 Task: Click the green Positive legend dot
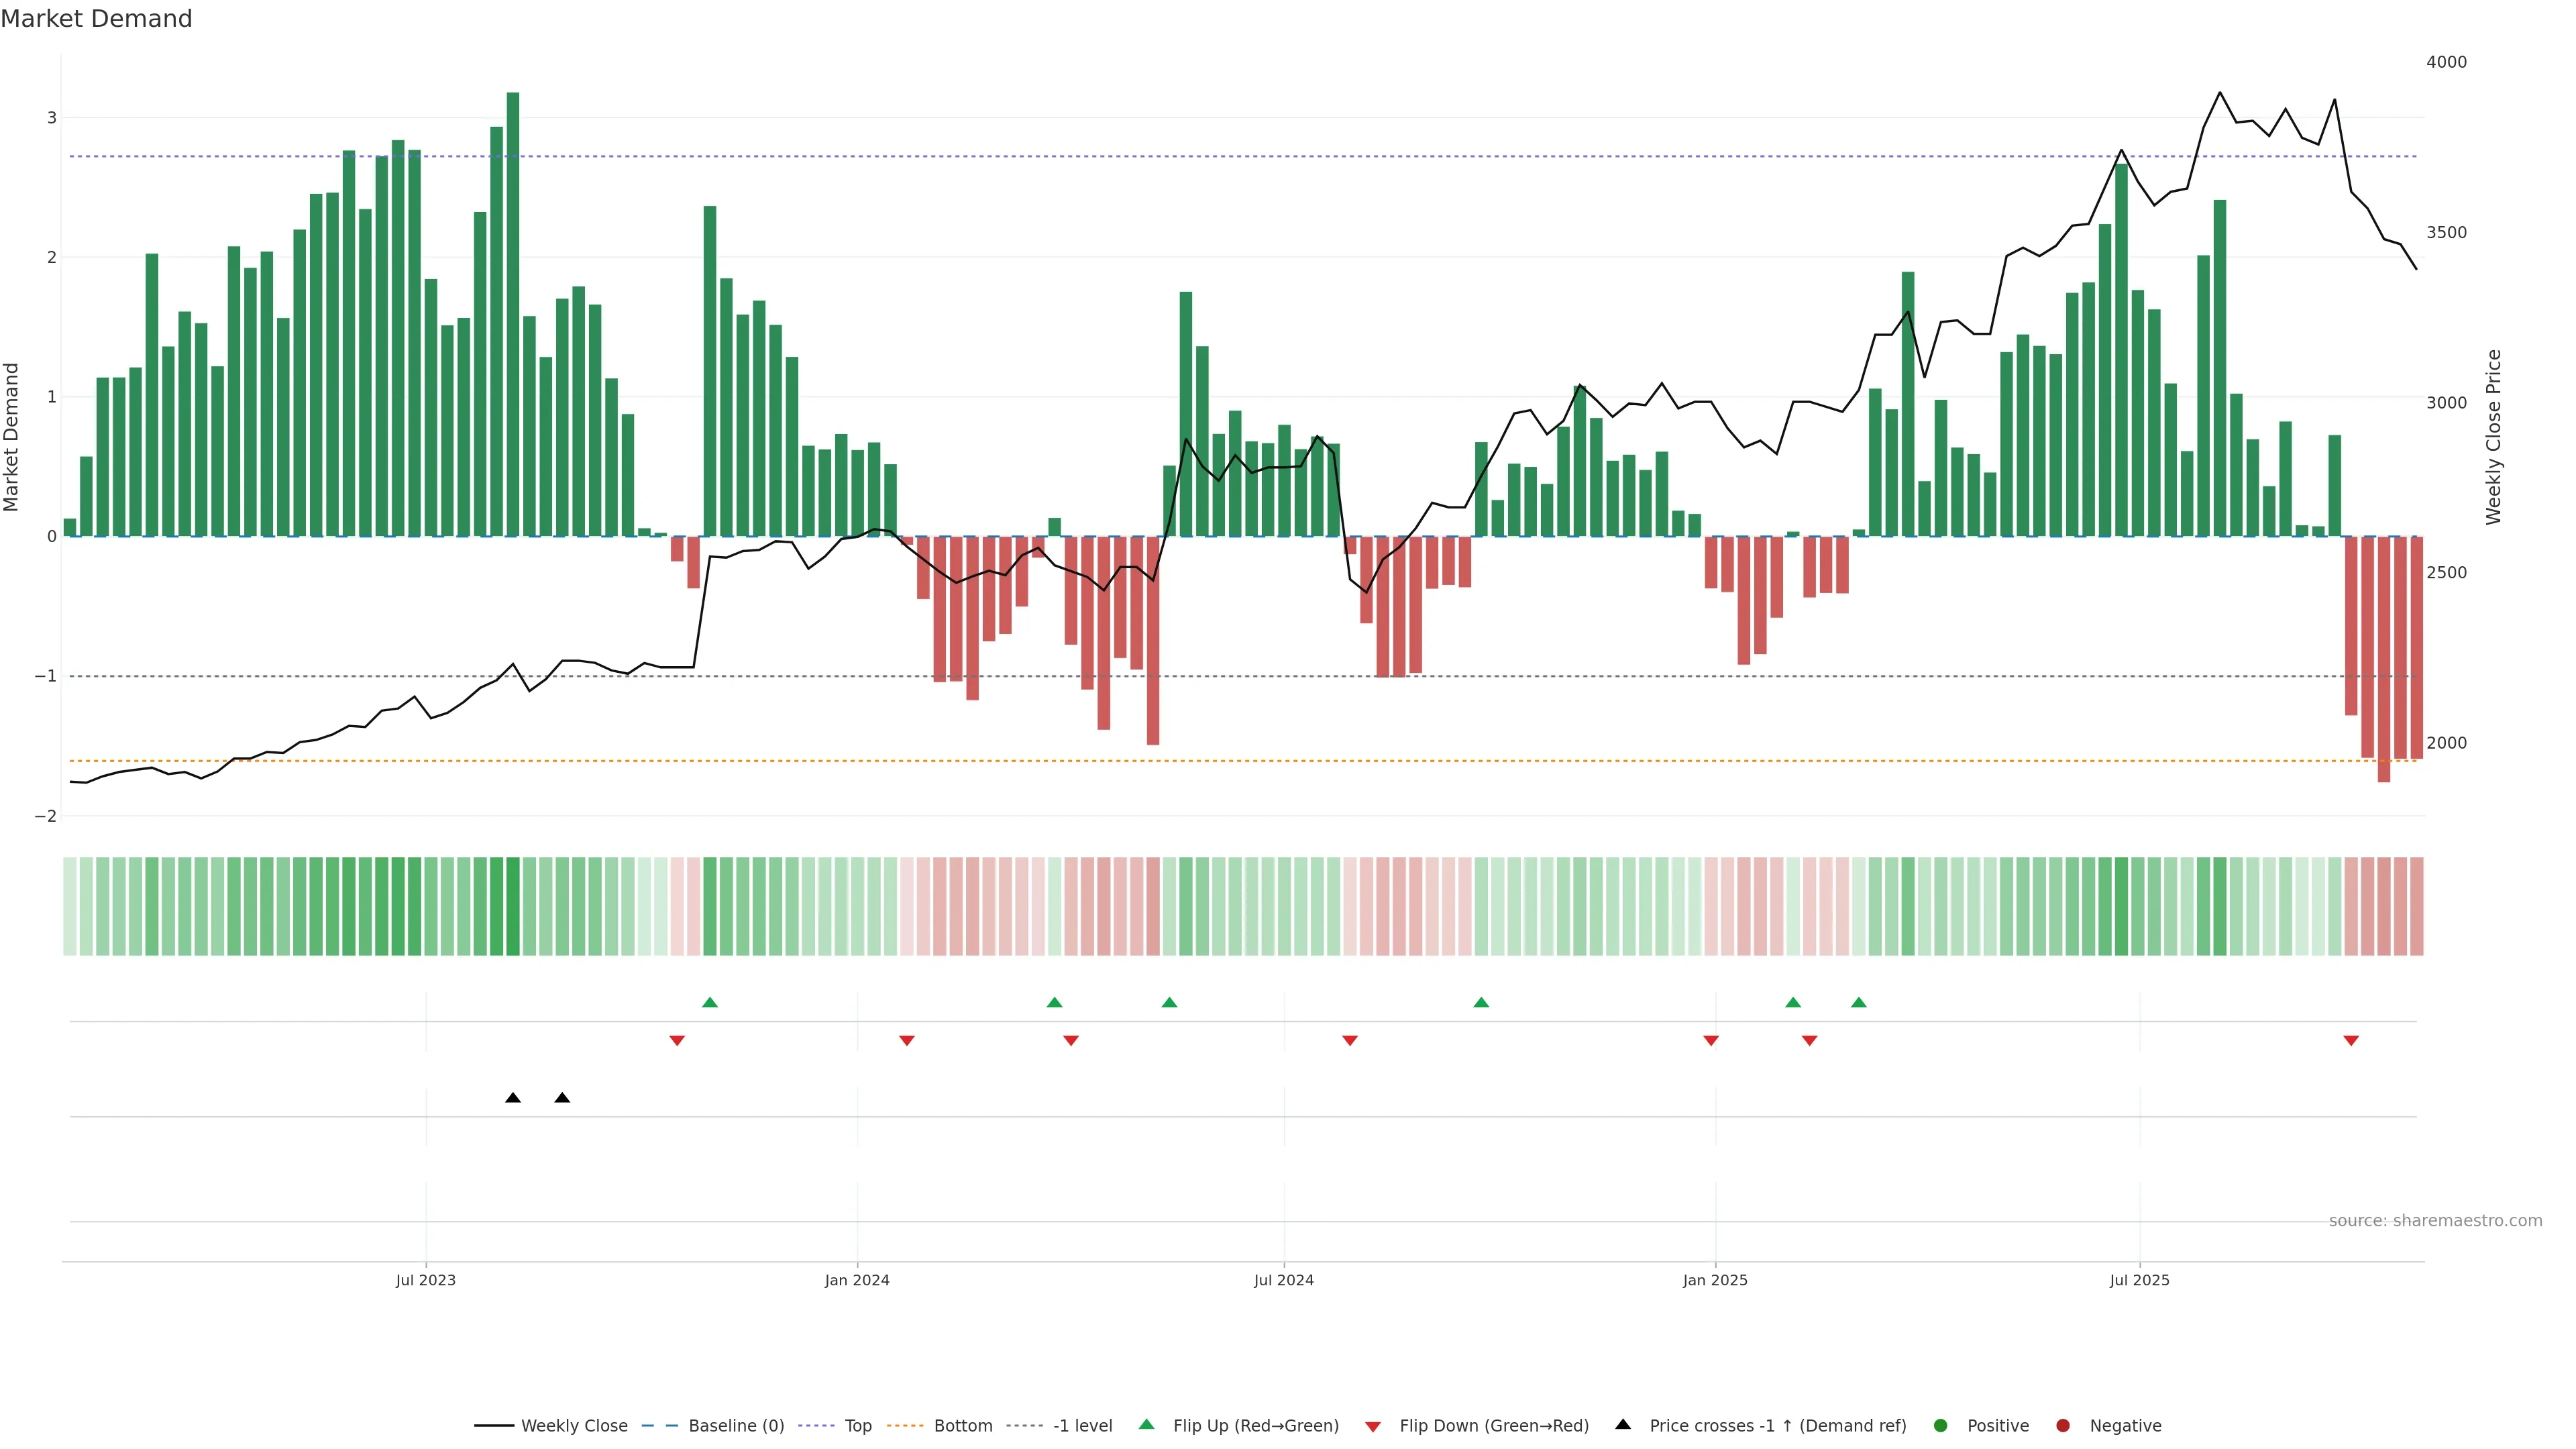(1941, 1425)
